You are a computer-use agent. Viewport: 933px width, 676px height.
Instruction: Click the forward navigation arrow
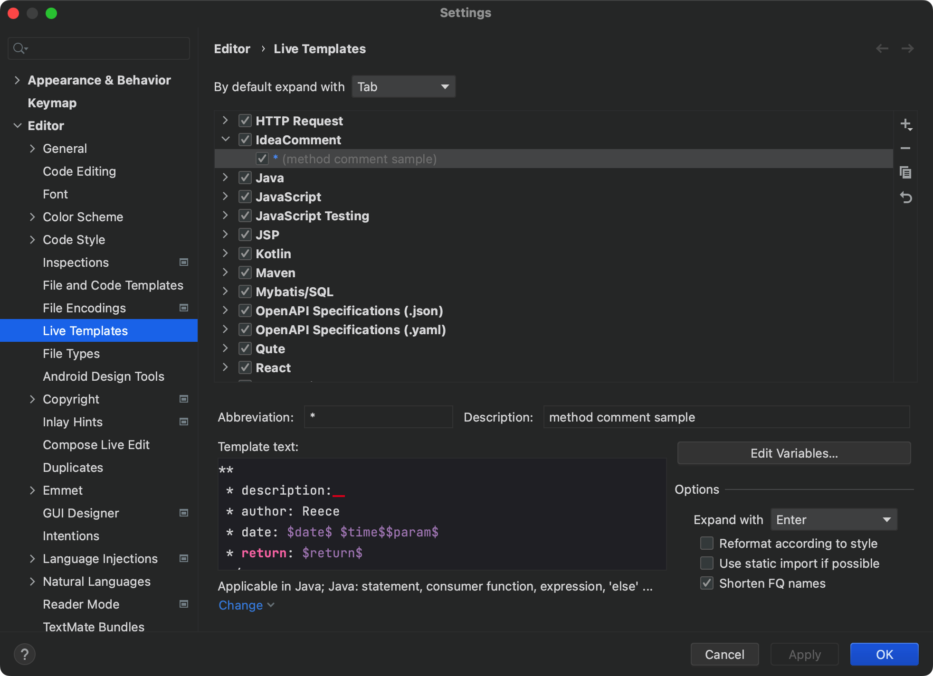(907, 48)
